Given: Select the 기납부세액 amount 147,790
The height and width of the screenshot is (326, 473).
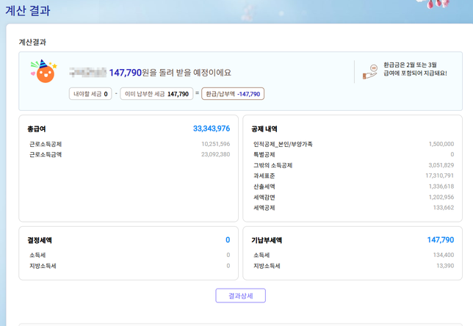Looking at the screenshot, I should tap(440, 240).
